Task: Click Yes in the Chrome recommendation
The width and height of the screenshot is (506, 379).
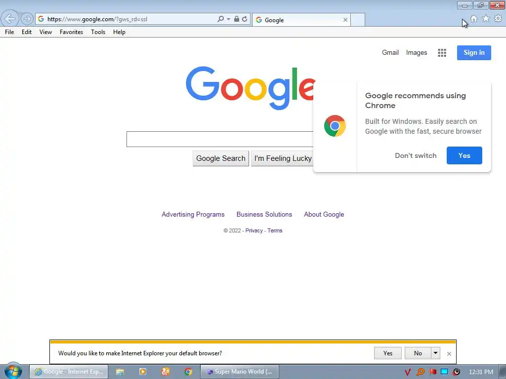Action: [464, 155]
